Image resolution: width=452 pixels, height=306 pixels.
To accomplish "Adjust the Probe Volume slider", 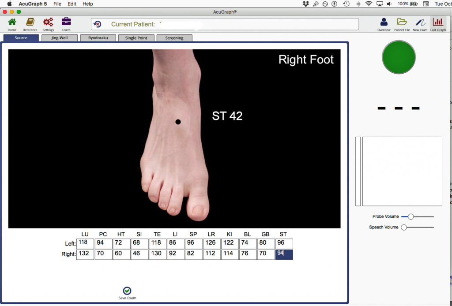I will pos(411,216).
